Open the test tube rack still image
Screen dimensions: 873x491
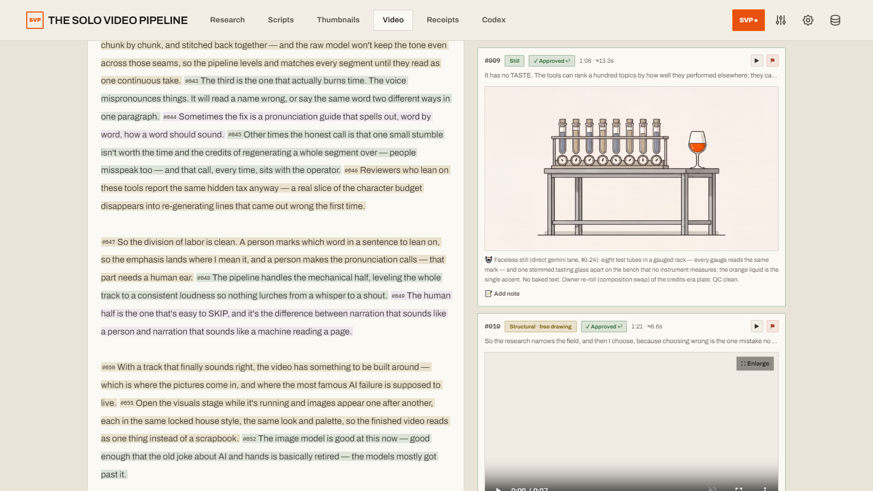point(631,169)
